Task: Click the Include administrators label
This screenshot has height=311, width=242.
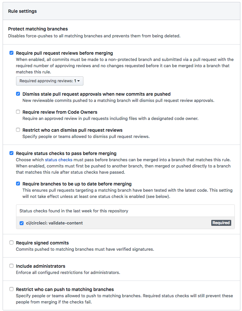Action: (41, 266)
